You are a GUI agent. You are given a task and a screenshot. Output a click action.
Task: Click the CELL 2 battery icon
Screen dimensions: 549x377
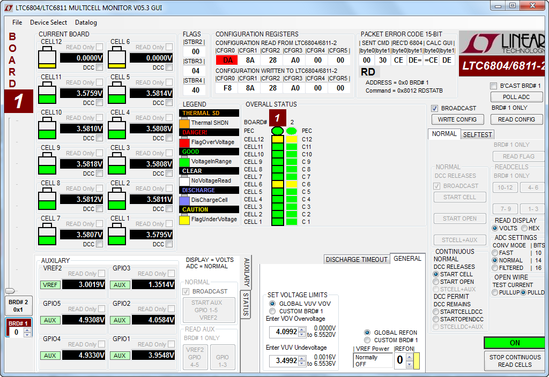[x=116, y=199]
